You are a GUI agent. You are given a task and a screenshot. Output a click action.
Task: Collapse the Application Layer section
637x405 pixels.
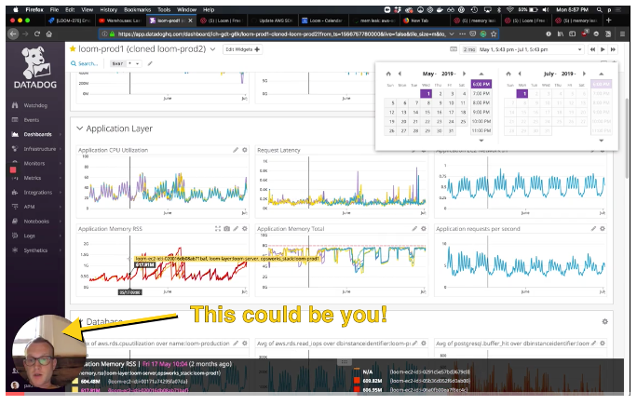click(x=79, y=128)
